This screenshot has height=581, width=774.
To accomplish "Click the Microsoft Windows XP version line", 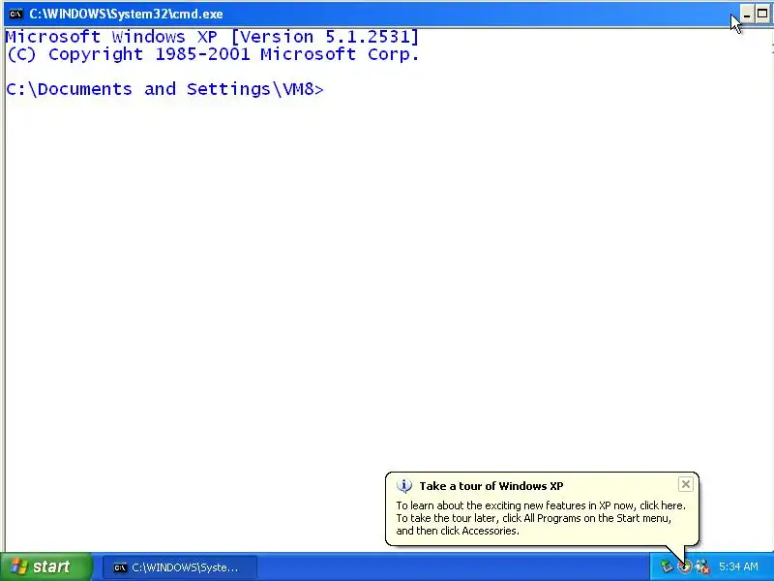I will (x=212, y=37).
